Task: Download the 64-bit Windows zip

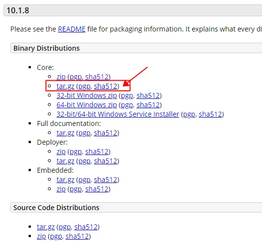Action: [87, 105]
